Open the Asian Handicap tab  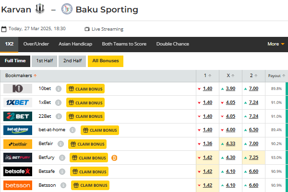click(x=75, y=44)
